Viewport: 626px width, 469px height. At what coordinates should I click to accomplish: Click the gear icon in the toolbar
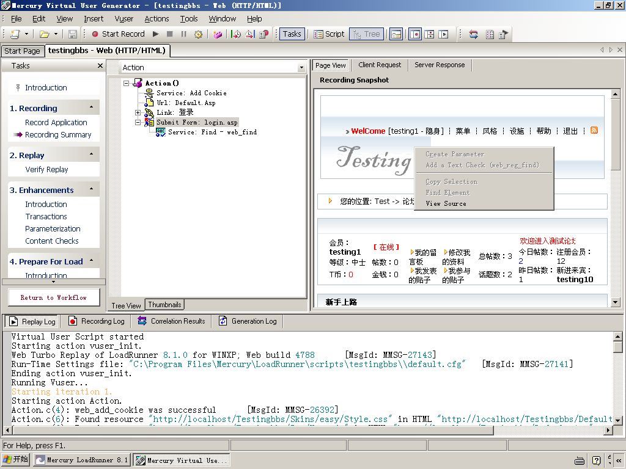(198, 34)
